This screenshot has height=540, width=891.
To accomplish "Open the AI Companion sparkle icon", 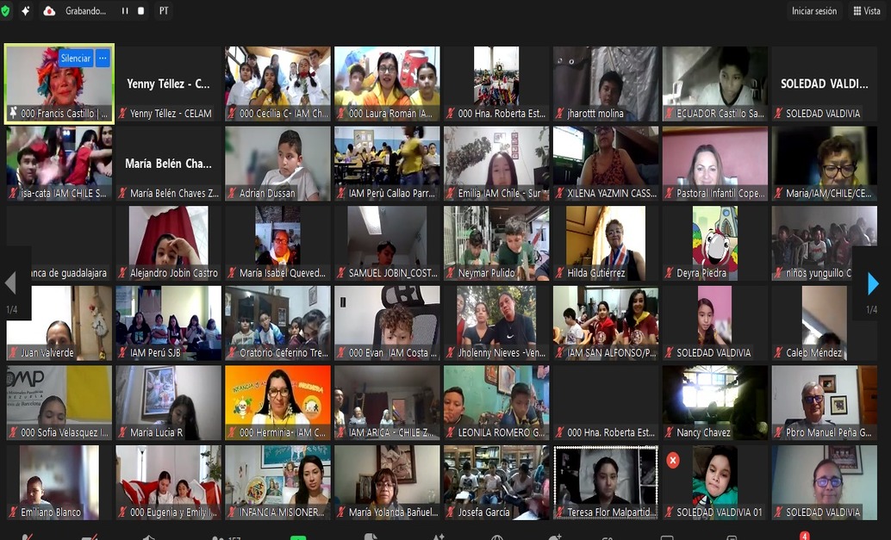I will click(x=26, y=11).
